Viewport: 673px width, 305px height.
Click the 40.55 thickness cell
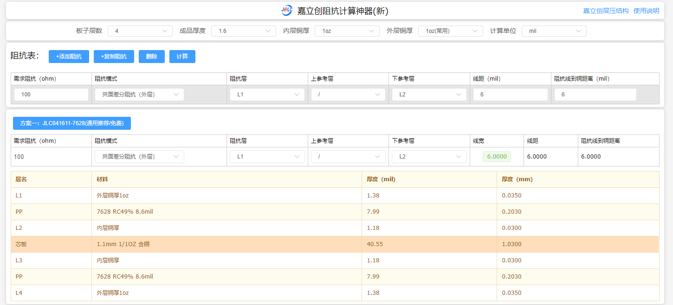[x=375, y=244]
